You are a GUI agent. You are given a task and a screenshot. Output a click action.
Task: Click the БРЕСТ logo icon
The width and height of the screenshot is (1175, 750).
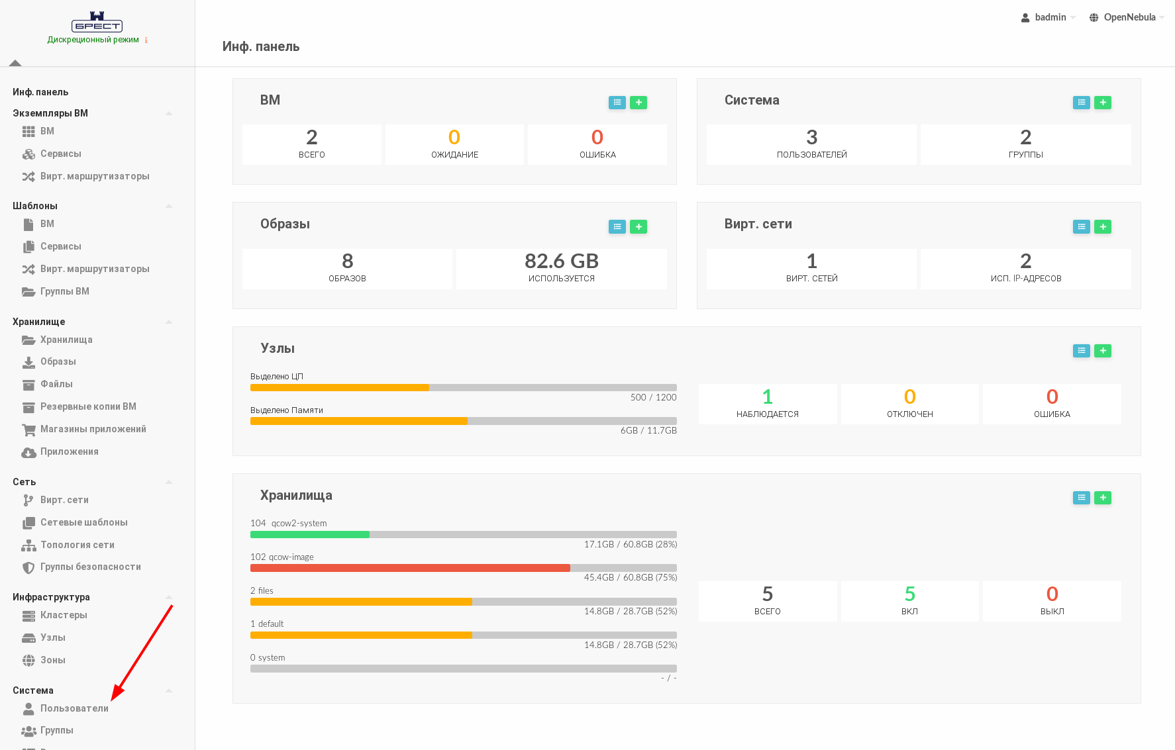click(97, 22)
